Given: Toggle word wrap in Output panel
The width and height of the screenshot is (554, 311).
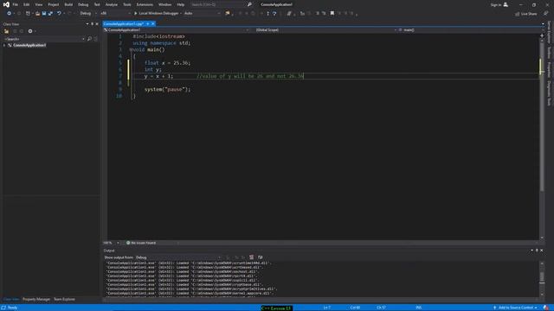Looking at the screenshot, I should point(260,257).
